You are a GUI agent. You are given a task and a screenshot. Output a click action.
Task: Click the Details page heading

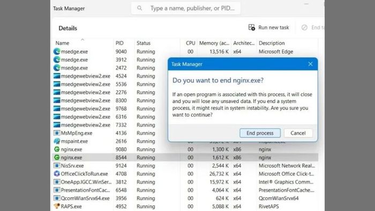pos(68,28)
